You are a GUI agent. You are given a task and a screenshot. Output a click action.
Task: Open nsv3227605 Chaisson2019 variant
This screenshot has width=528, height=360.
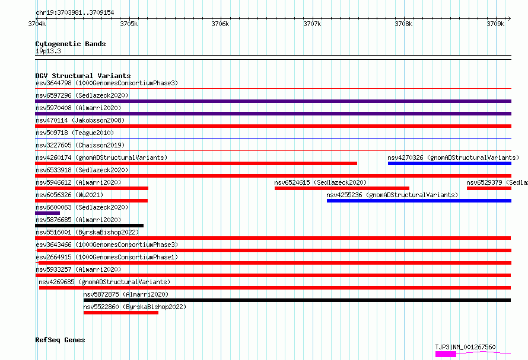click(x=80, y=145)
